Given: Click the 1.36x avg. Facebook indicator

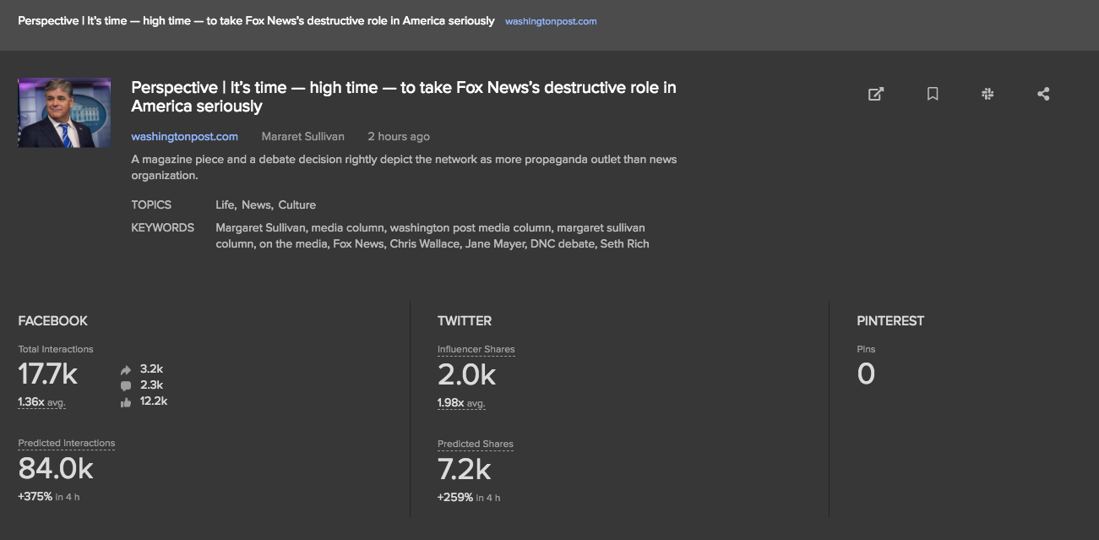Looking at the screenshot, I should pos(41,402).
